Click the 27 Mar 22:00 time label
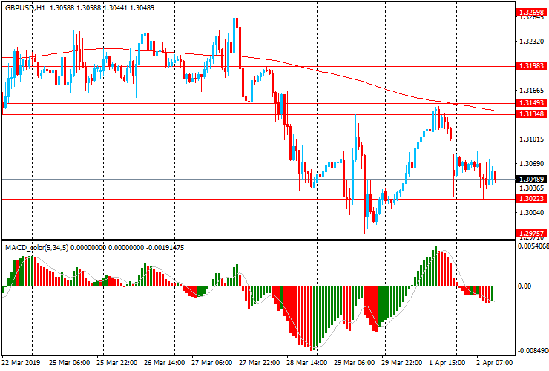Viewport: 549px width, 371px height. pos(260,362)
